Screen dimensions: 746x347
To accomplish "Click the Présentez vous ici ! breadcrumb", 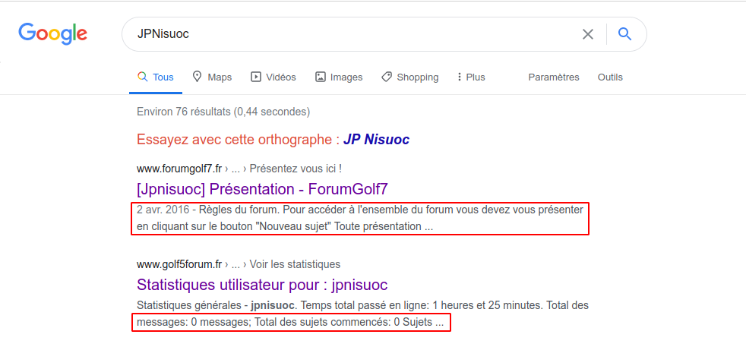I will (296, 169).
